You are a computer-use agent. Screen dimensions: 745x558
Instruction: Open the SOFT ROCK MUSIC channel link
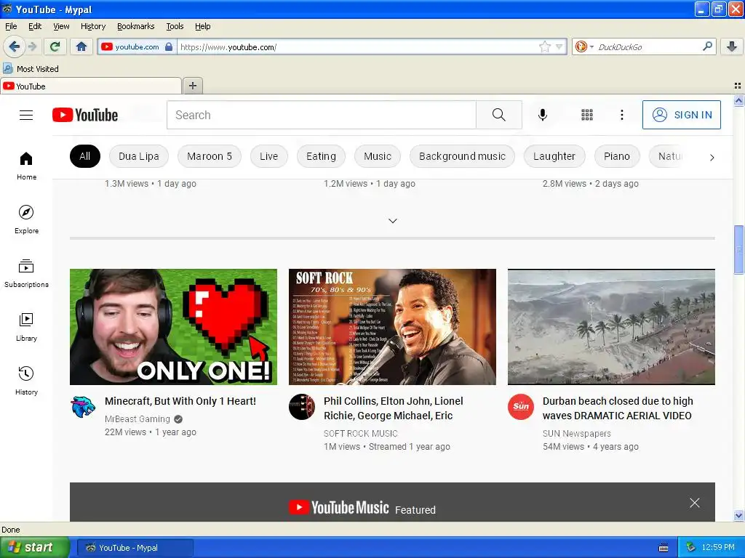point(361,433)
